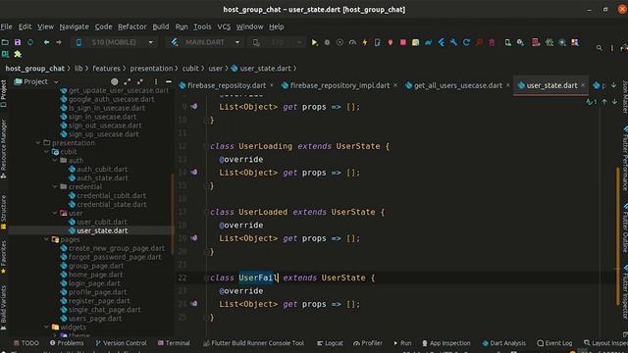Screen dimensions: 628x353
Task: Fold the UserLoaded class code block
Action: tap(206, 212)
